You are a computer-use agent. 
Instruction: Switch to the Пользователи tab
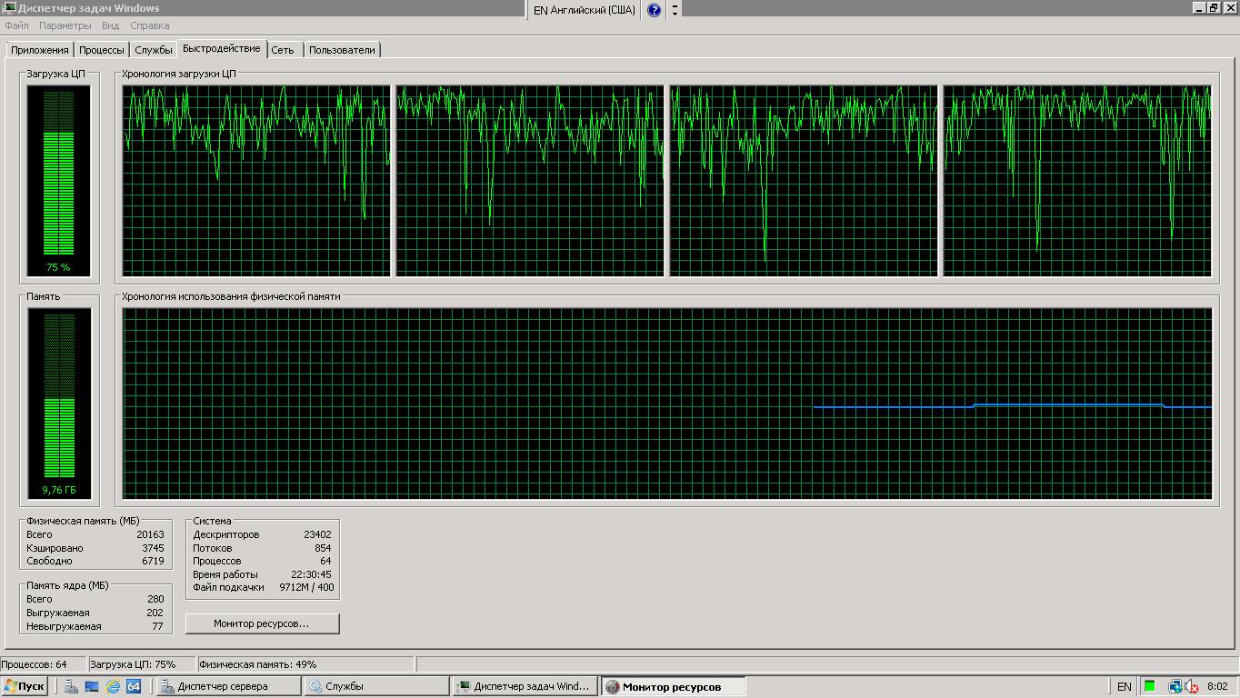click(342, 50)
